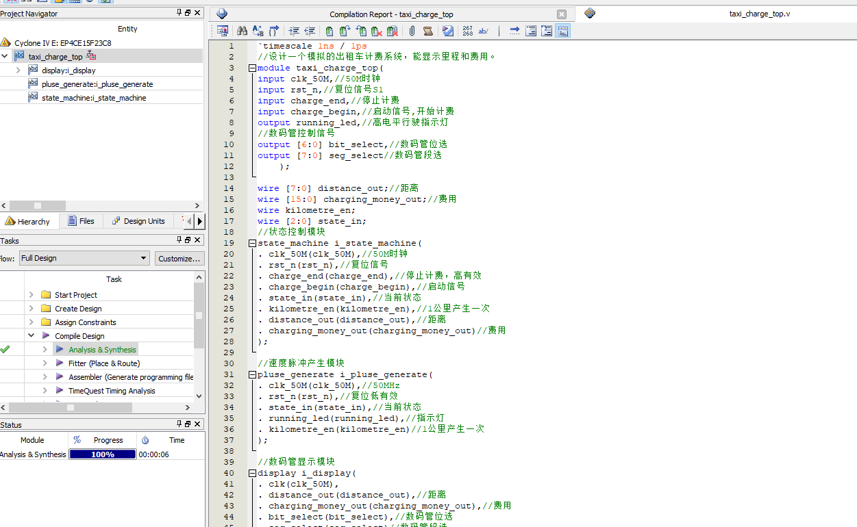The width and height of the screenshot is (857, 527).
Task: Pin the Status panel
Action: (x=179, y=424)
